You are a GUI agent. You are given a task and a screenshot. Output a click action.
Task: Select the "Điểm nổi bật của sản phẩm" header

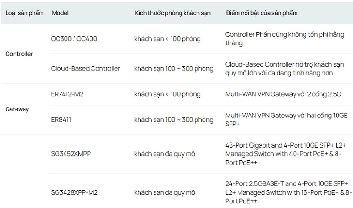[262, 13]
